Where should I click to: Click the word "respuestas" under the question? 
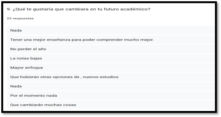(x=23, y=18)
